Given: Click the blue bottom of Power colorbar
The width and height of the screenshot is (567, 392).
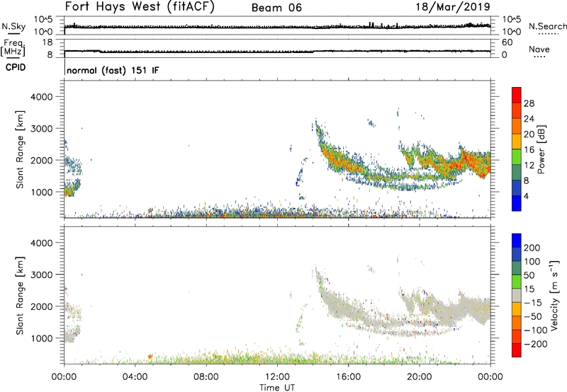Looking at the screenshot, I should pos(517,203).
